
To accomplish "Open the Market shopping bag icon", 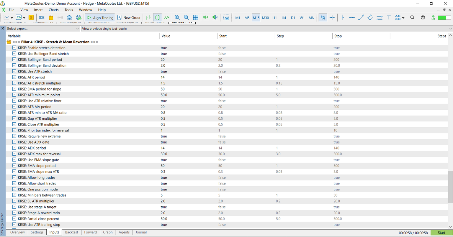I will tap(51, 18).
